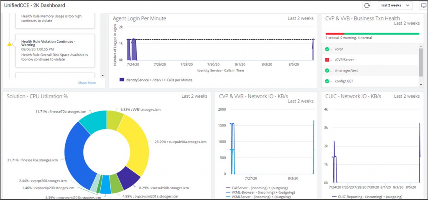
Task: Click the red critical portion of health bar
Action: coord(334,33)
